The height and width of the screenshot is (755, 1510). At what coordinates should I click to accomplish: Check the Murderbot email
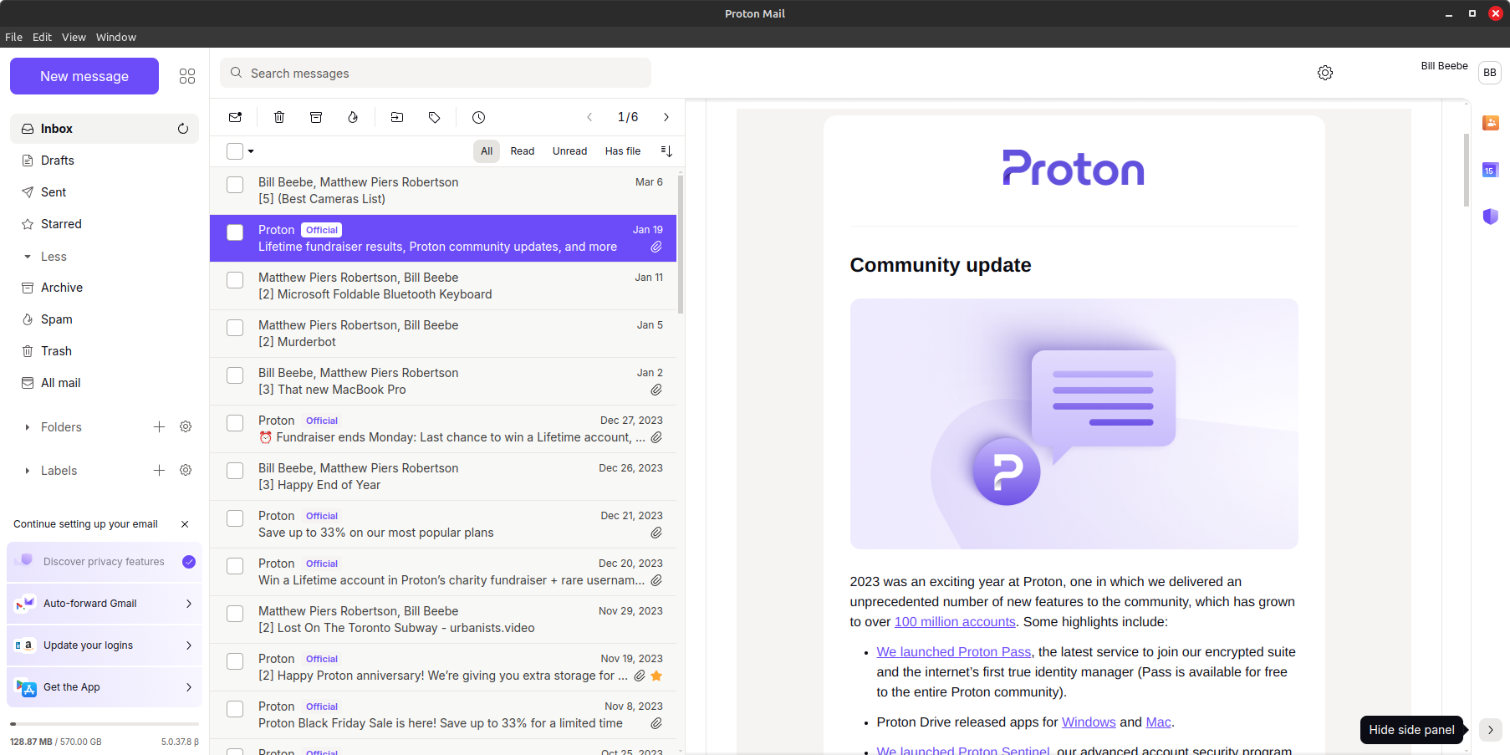[x=235, y=328]
